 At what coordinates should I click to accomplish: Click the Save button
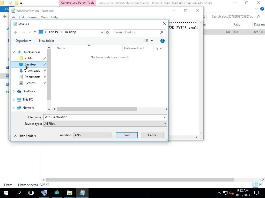[x=127, y=135]
